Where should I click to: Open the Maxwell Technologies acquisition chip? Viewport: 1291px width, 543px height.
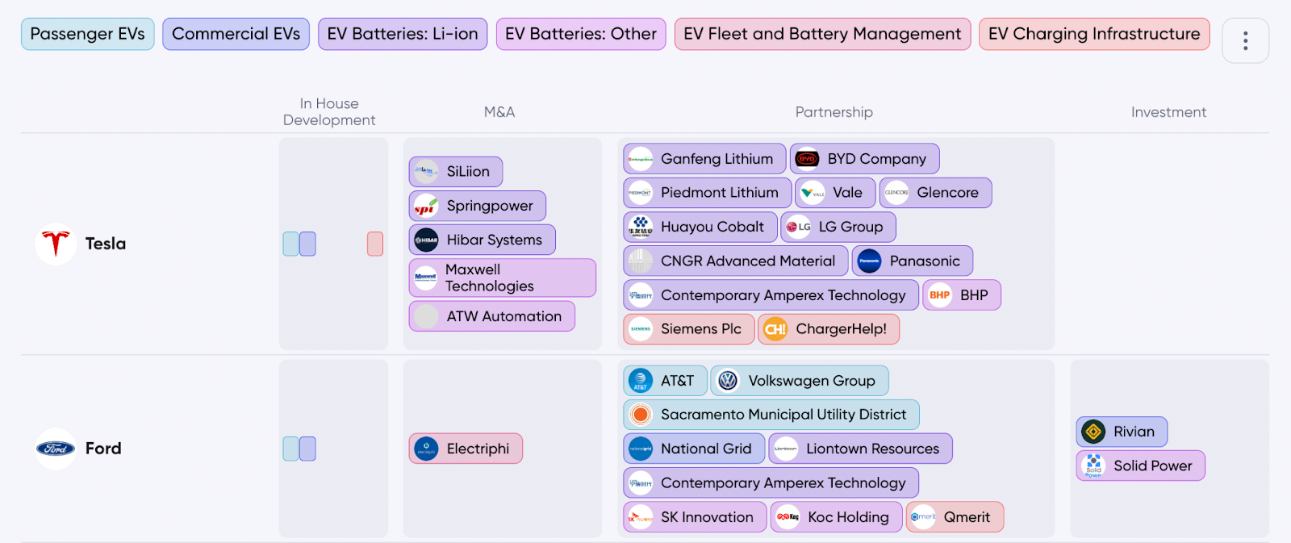(x=502, y=278)
